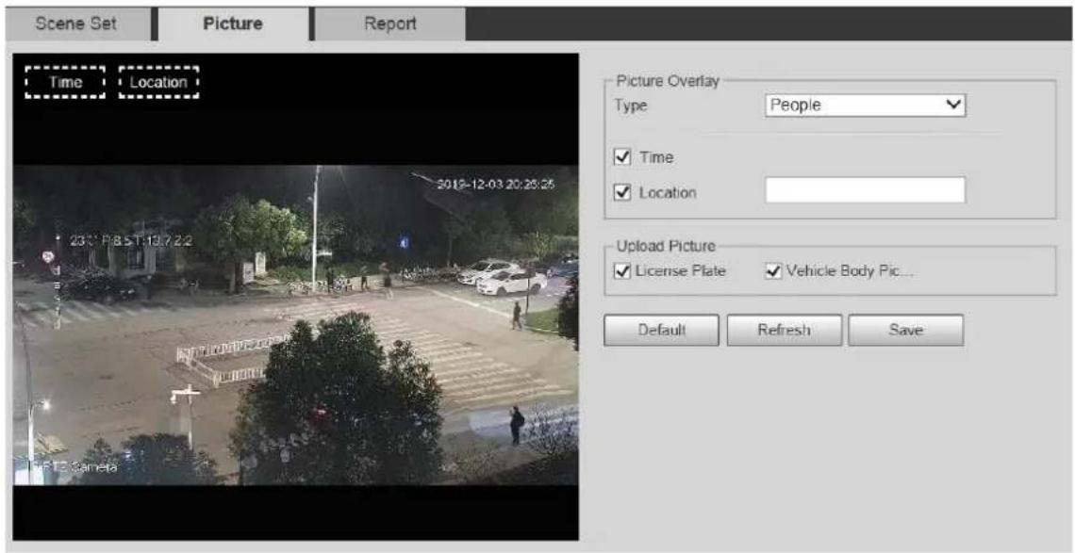Open the Report tab
1075x553 pixels.
(x=389, y=23)
